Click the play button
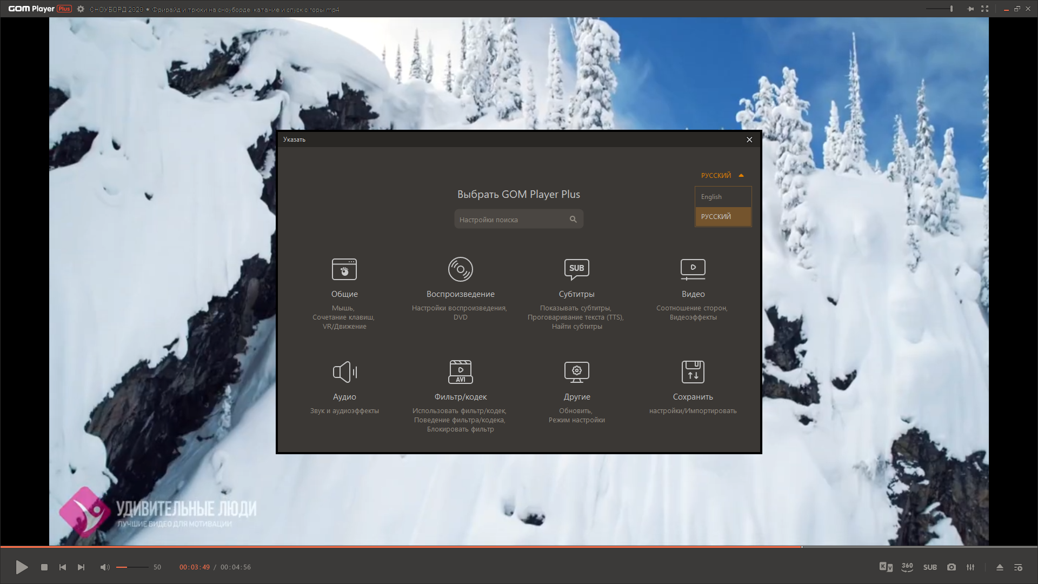The image size is (1038, 584). click(22, 567)
